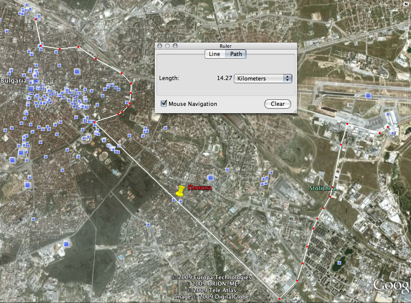Close the Ruler window

point(159,46)
